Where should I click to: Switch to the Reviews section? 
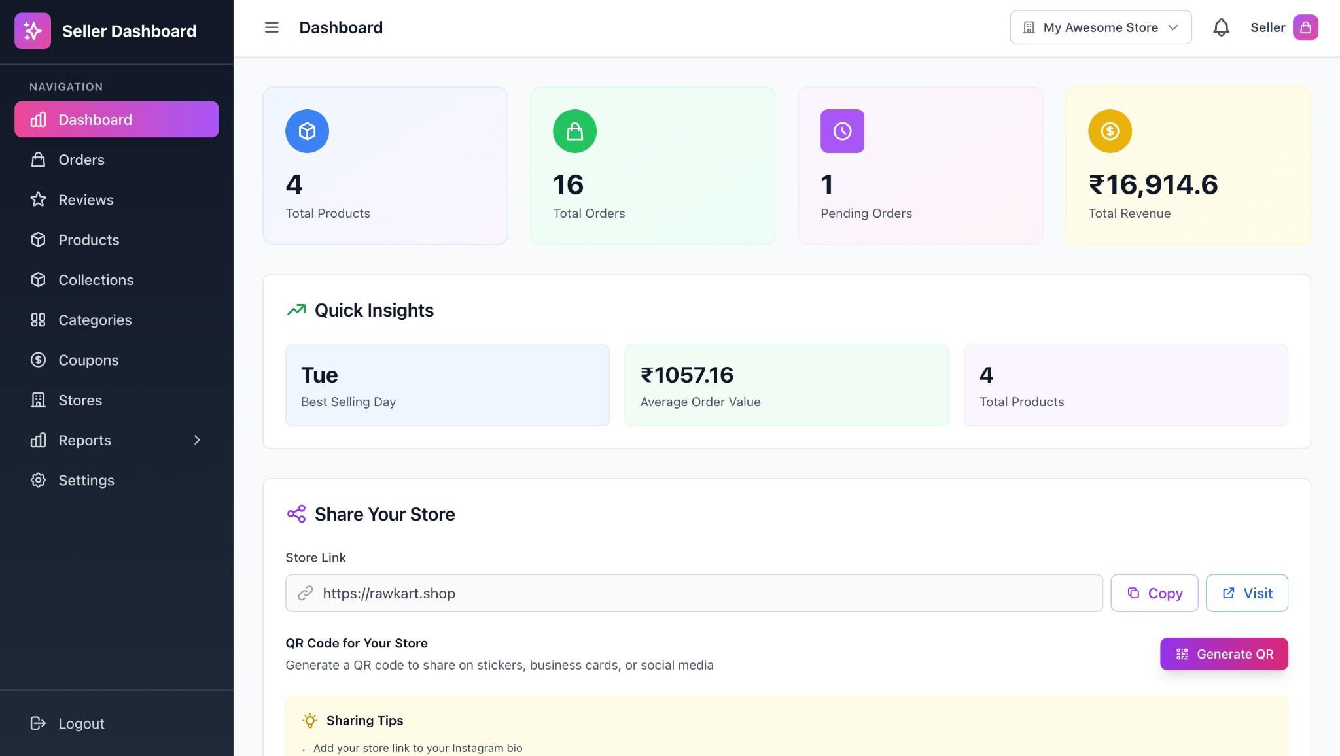pyautogui.click(x=85, y=199)
